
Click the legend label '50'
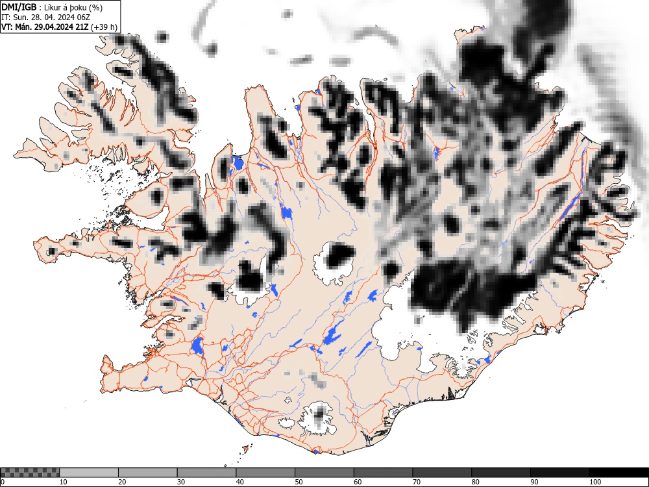click(299, 482)
